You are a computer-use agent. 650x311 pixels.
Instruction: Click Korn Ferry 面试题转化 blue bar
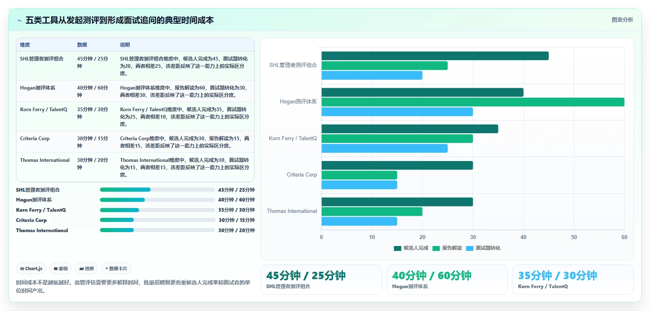[x=384, y=148]
